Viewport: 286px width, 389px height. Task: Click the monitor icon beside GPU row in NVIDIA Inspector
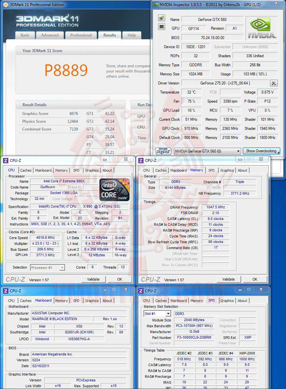click(162, 27)
